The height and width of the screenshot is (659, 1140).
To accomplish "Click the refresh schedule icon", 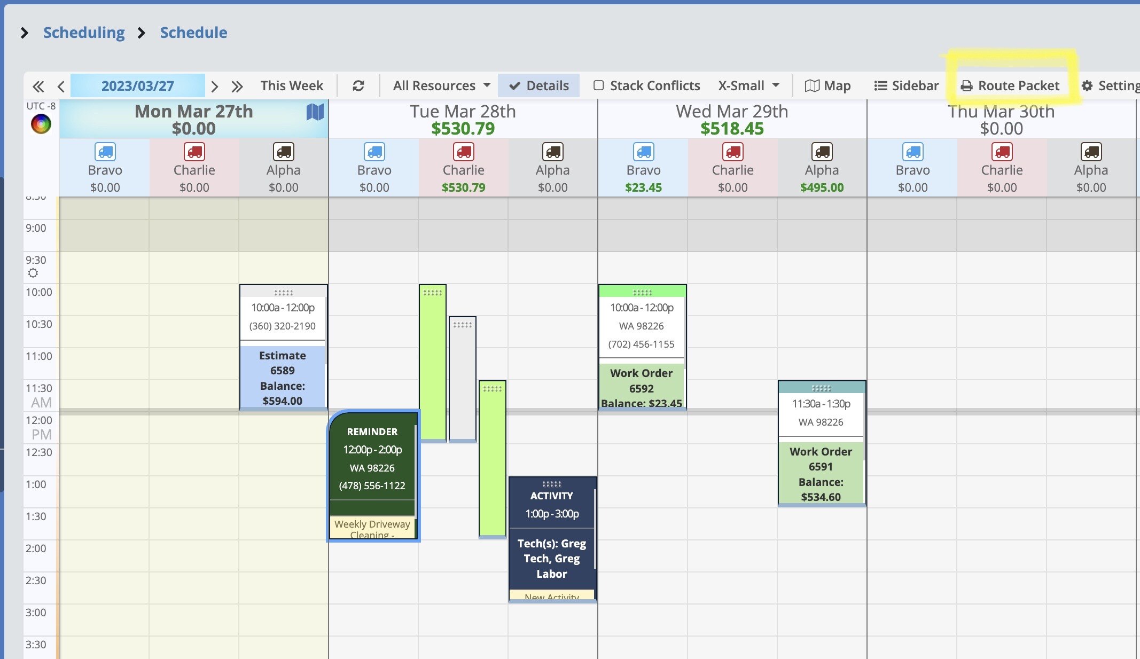I will pyautogui.click(x=358, y=86).
